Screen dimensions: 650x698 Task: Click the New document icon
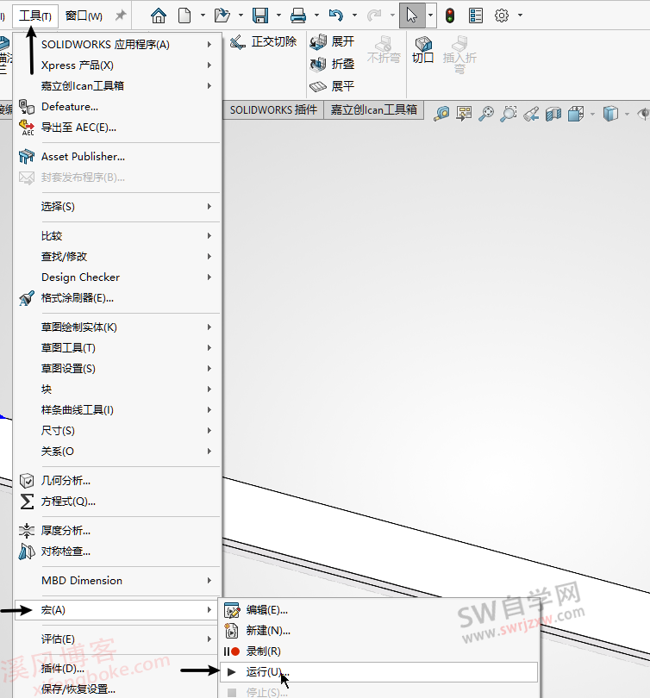click(x=184, y=16)
